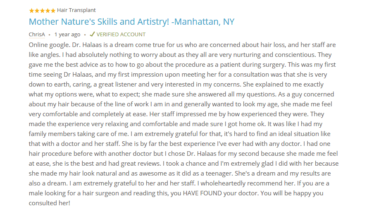Click the first gold rating star
Viewport: 374px width, 211px height.
31,10
